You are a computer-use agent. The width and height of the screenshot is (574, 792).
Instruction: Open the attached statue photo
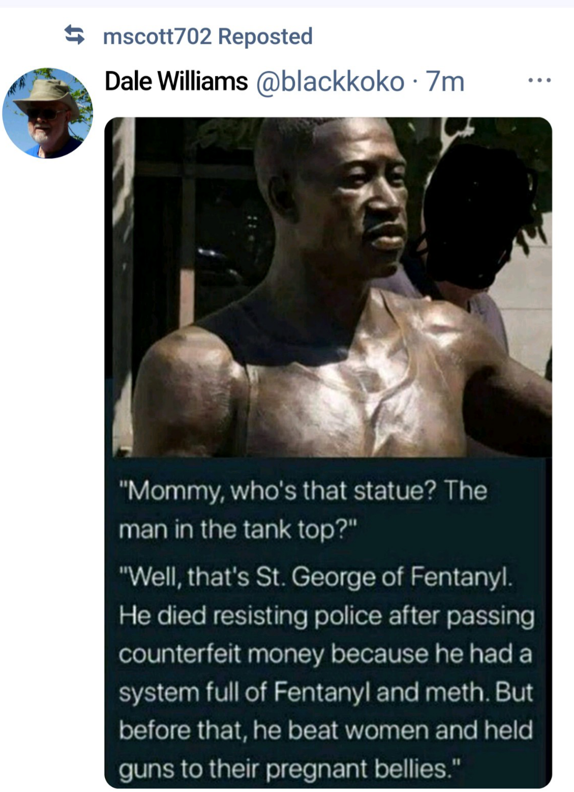pos(328,287)
